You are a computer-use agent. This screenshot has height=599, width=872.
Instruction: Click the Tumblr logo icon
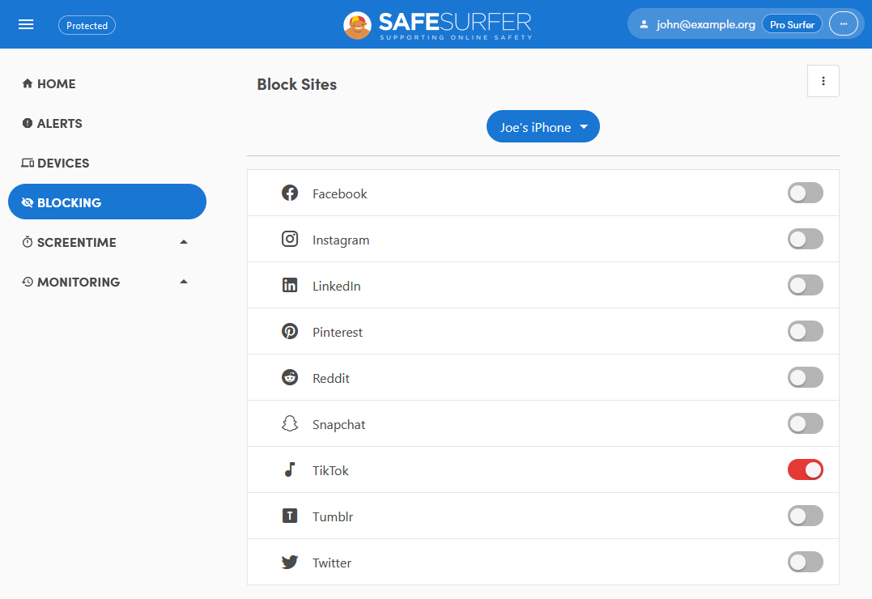tap(290, 516)
